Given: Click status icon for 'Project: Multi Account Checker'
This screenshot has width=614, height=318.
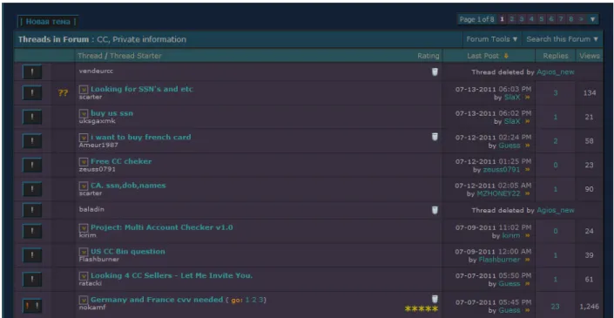Looking at the screenshot, I should point(32,232).
